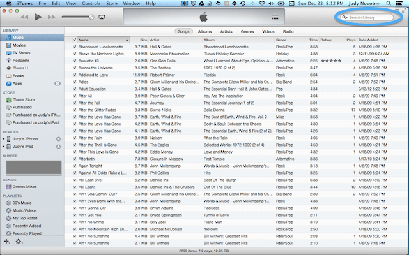This screenshot has width=409, height=255.
Task: Open the search magnifier options dropdown
Action: (x=345, y=17)
